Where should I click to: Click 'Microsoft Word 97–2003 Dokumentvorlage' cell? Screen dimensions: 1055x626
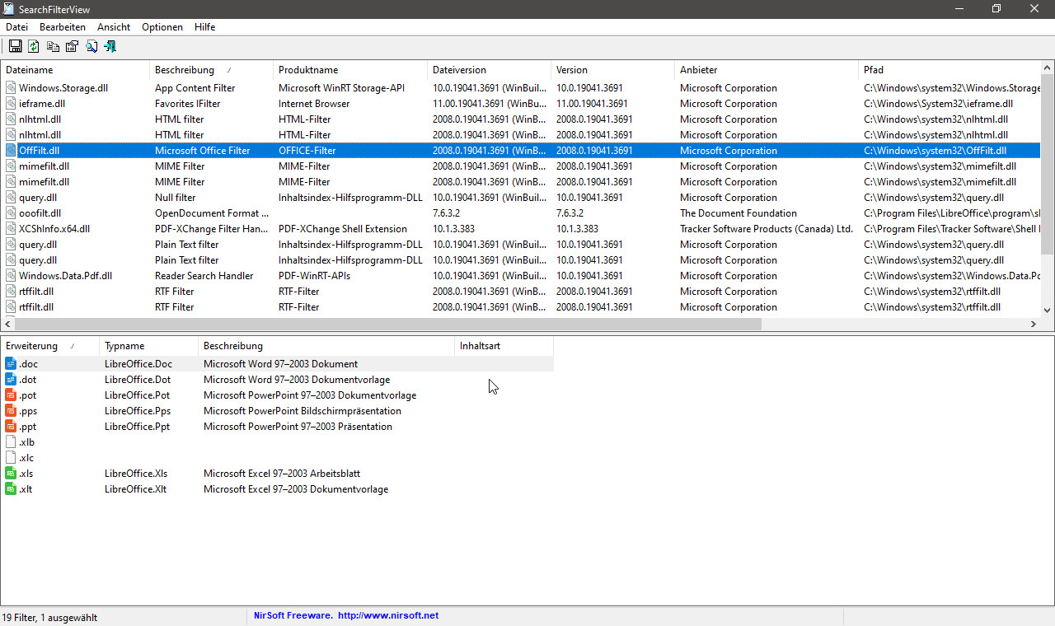point(297,380)
